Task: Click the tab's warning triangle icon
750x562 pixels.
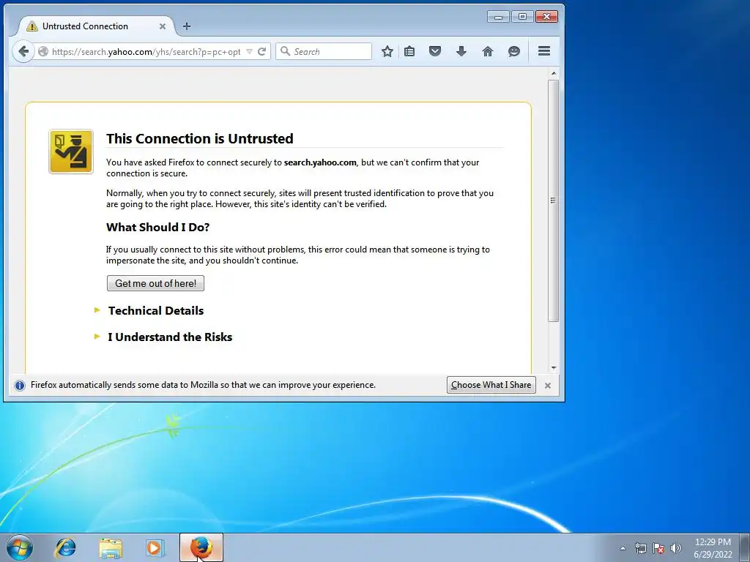Action: tap(32, 26)
